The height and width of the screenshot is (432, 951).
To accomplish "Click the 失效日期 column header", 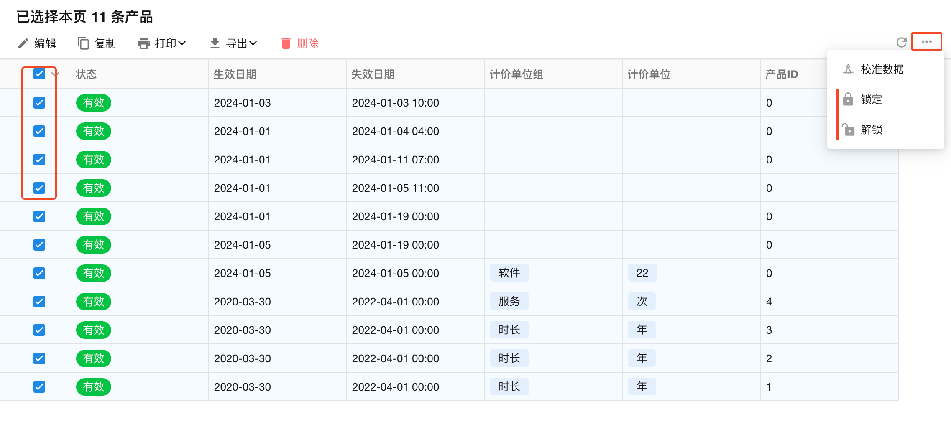I will coord(373,74).
